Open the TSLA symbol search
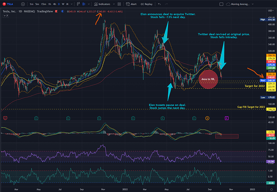Image resolution: width=277 pixels, height=192 pixels. click(x=8, y=4)
